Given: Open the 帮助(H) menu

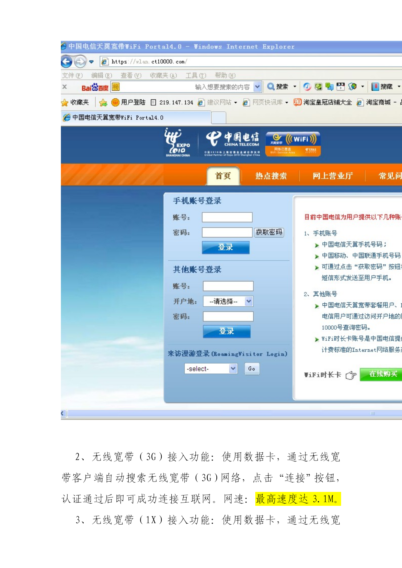Looking at the screenshot, I should point(225,75).
